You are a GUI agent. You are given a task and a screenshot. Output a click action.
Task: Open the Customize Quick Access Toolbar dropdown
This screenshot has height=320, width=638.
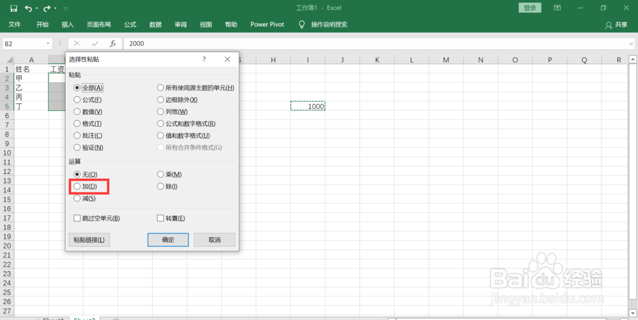66,8
